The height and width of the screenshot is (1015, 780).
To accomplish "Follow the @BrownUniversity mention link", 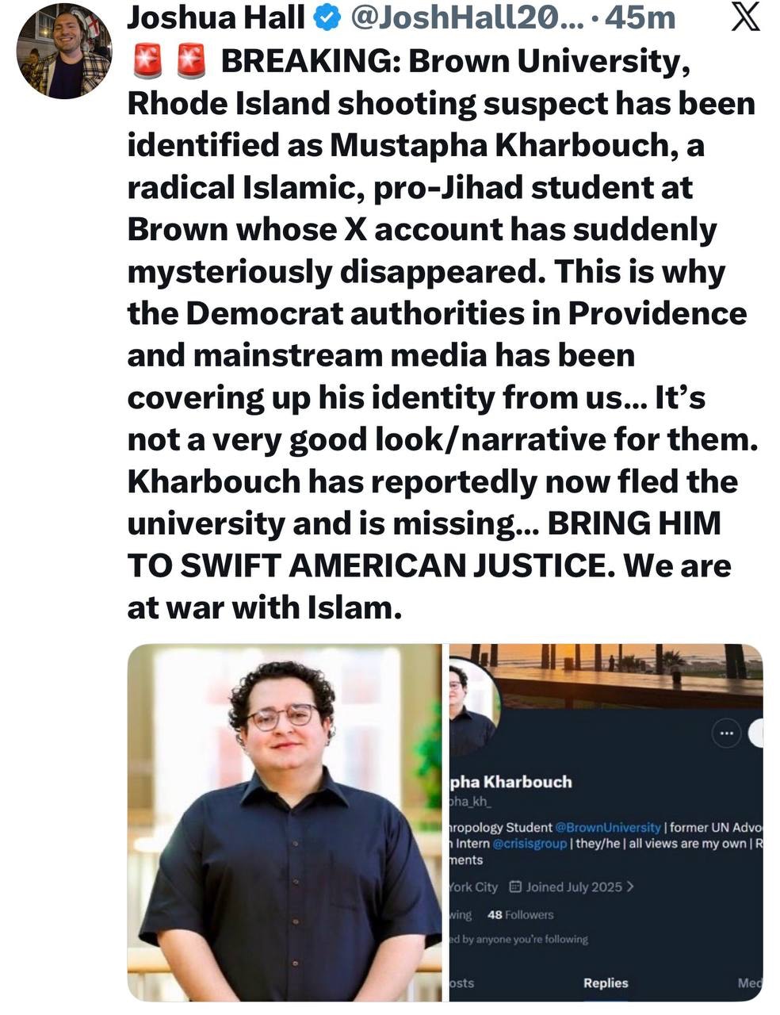I will coord(608,827).
